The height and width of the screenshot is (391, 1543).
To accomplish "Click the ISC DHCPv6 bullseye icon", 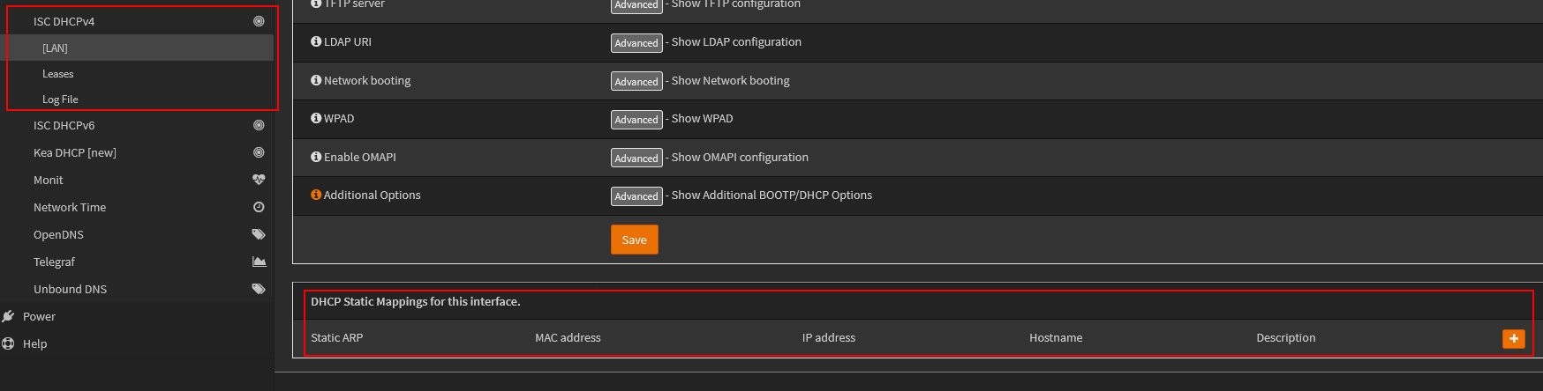I will pyautogui.click(x=259, y=125).
